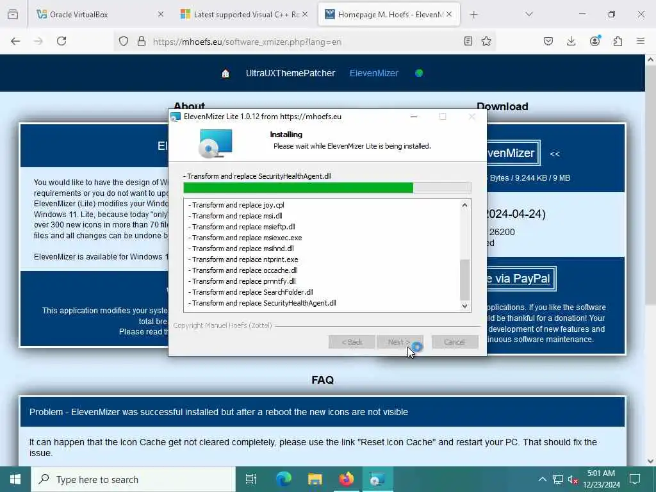Click the Next button in installer
The image size is (656, 492).
tap(398, 342)
